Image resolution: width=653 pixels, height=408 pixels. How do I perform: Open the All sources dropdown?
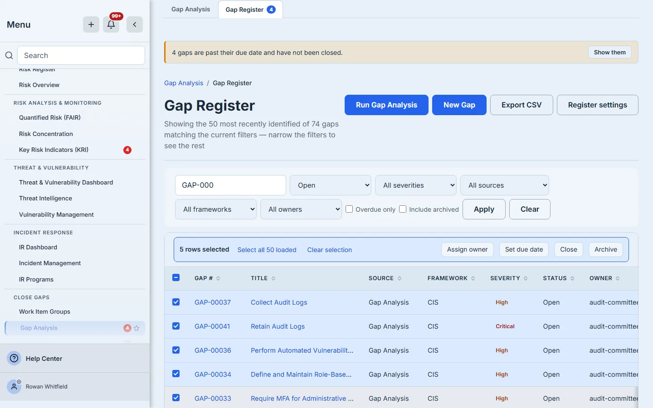(x=505, y=185)
